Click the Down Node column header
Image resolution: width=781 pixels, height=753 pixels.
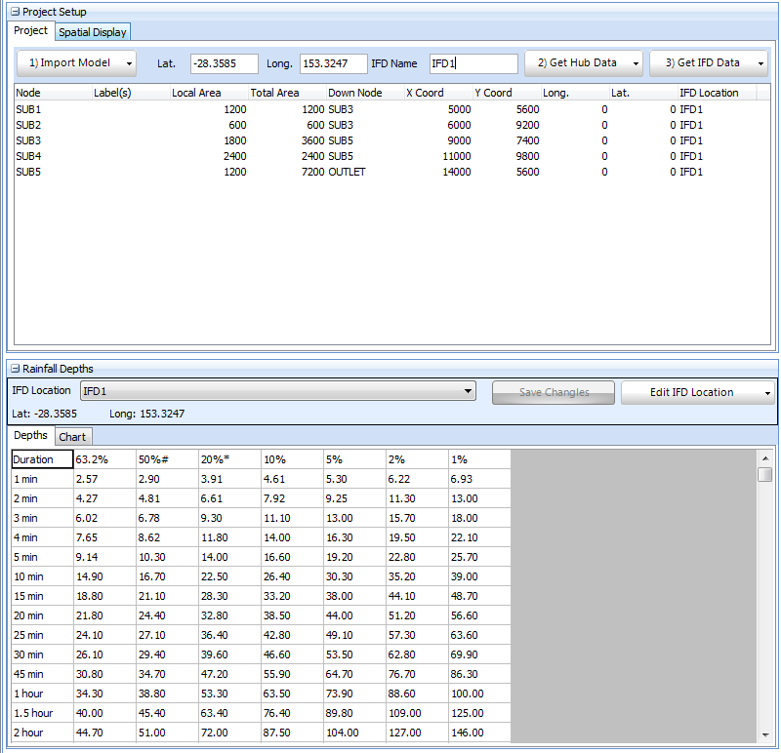[x=355, y=93]
